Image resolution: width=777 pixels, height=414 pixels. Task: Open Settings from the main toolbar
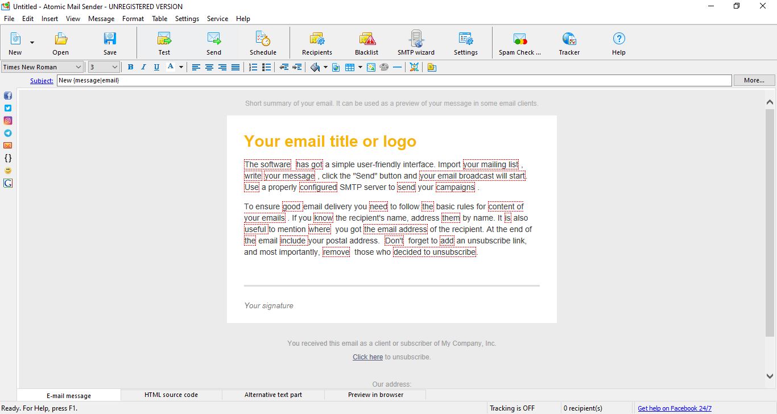[x=466, y=43]
